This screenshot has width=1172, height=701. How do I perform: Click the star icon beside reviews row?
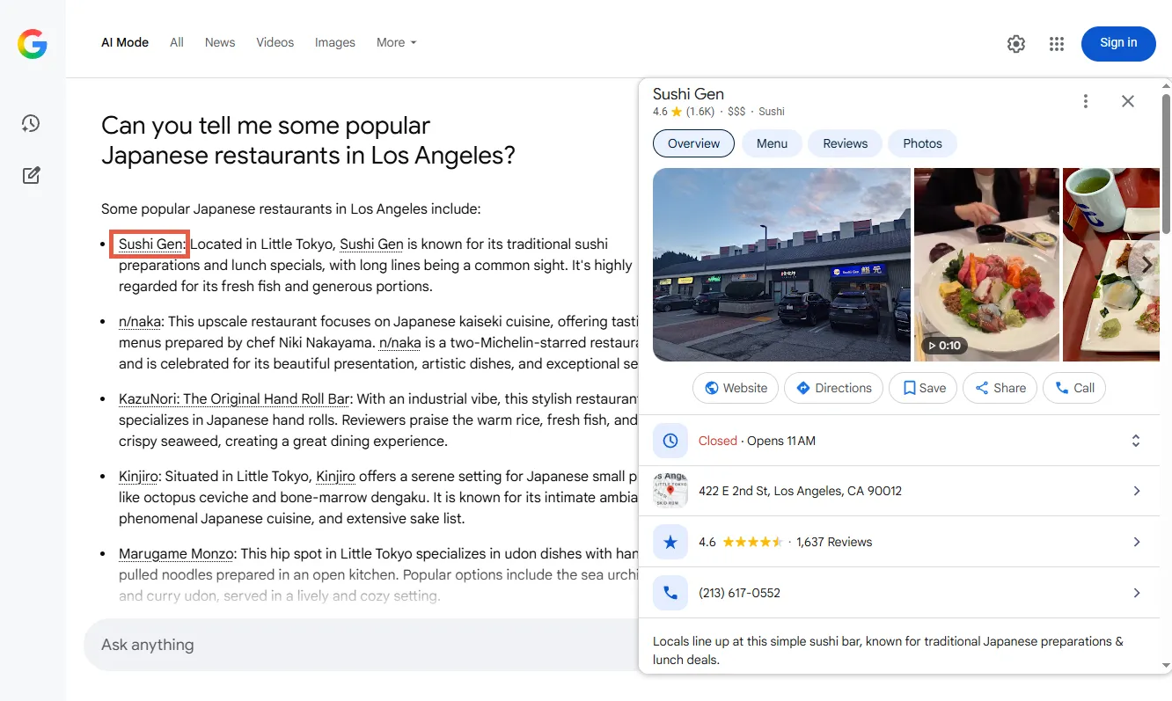(x=670, y=542)
